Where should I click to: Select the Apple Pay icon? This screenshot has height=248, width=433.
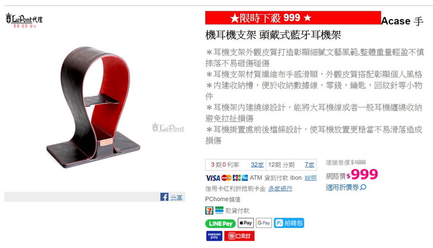pyautogui.click(x=246, y=222)
